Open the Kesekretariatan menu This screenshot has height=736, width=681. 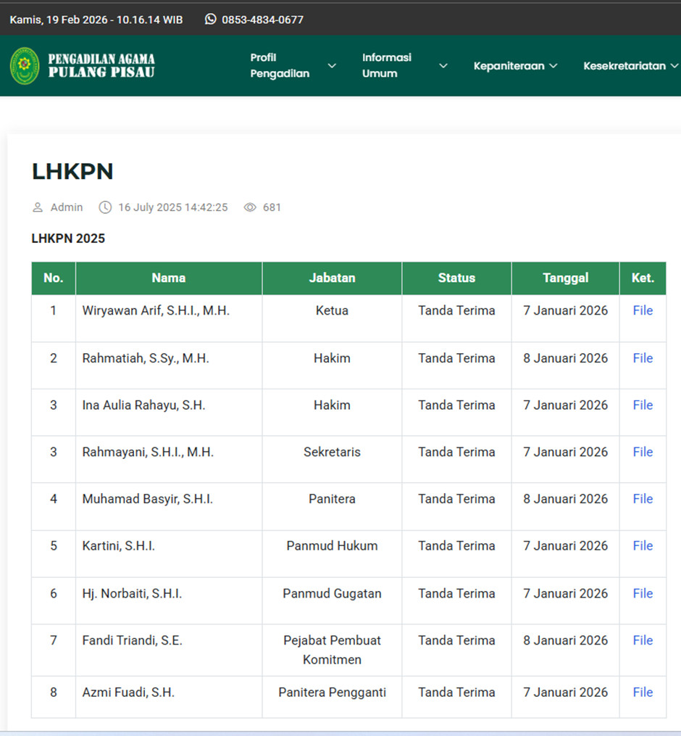point(624,66)
